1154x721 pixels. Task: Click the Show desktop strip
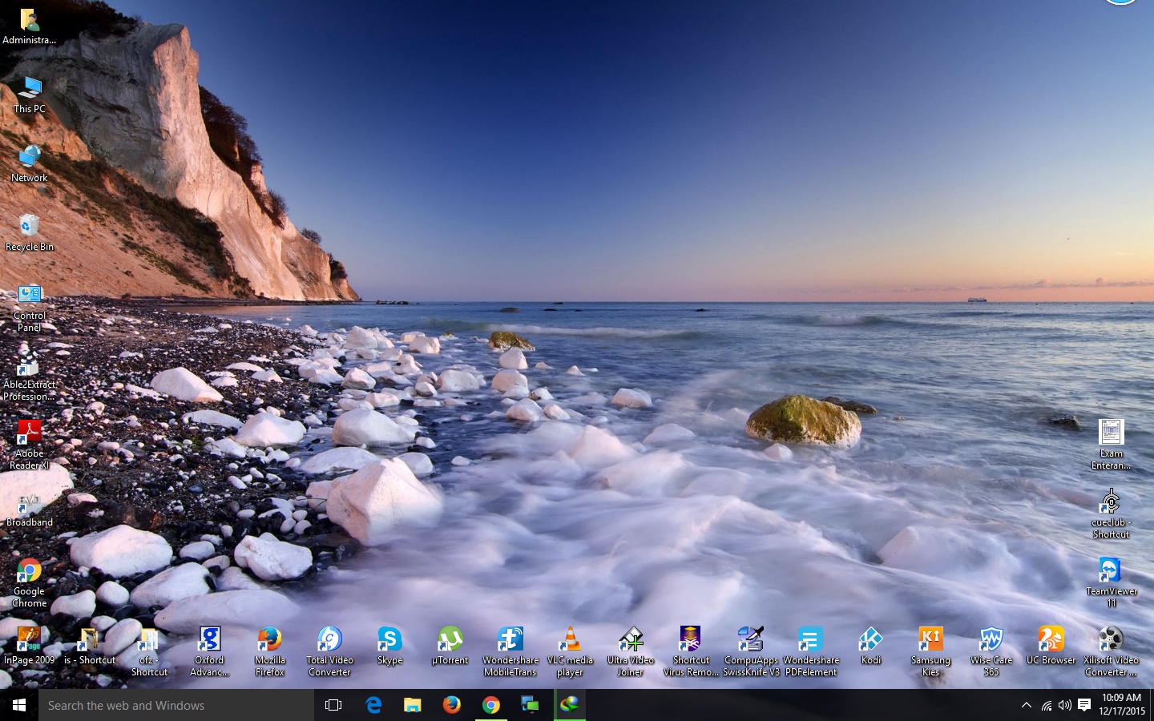pos(1152,705)
